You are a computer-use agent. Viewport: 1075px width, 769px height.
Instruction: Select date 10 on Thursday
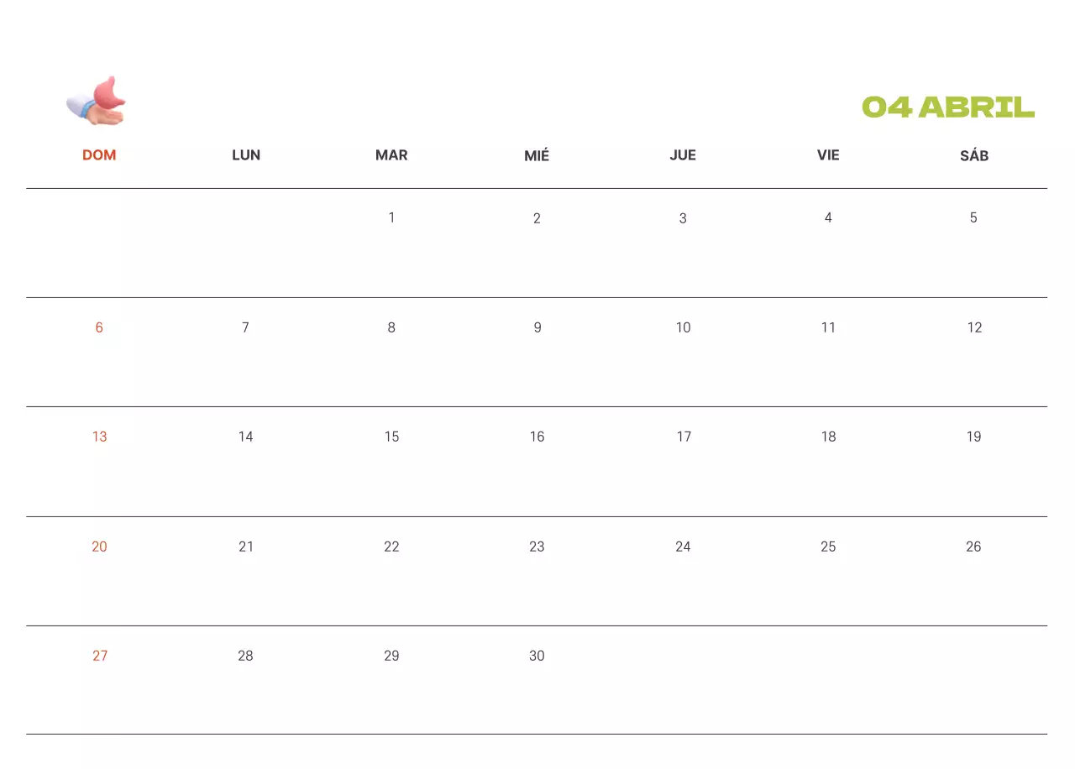683,327
